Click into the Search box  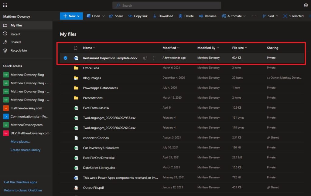pos(167,5)
